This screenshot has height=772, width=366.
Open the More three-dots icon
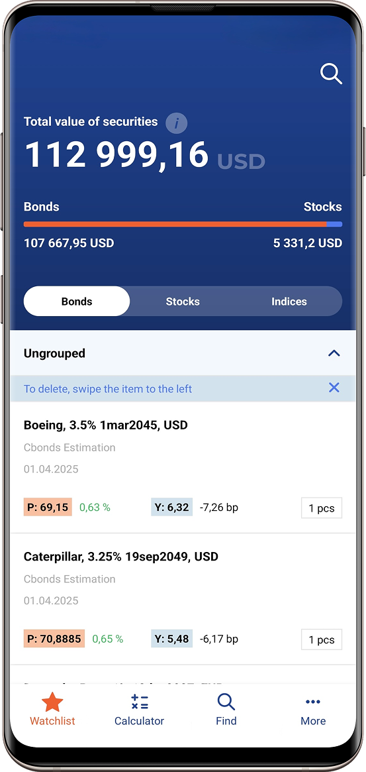pos(313,702)
